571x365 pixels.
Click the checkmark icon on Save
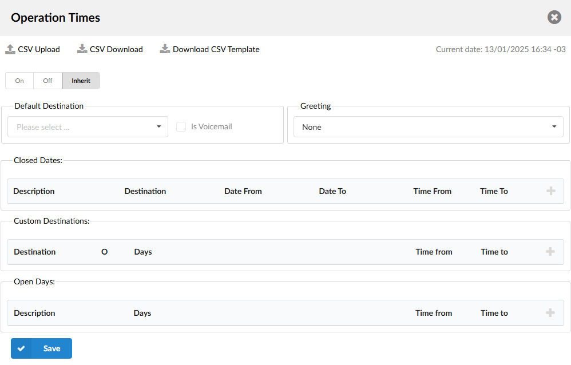coord(21,348)
